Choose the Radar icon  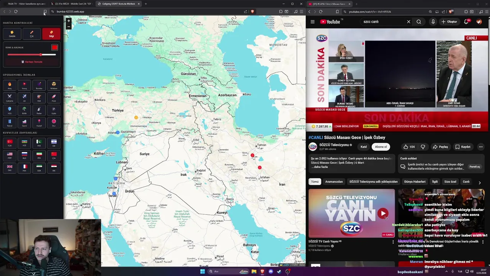click(39, 110)
